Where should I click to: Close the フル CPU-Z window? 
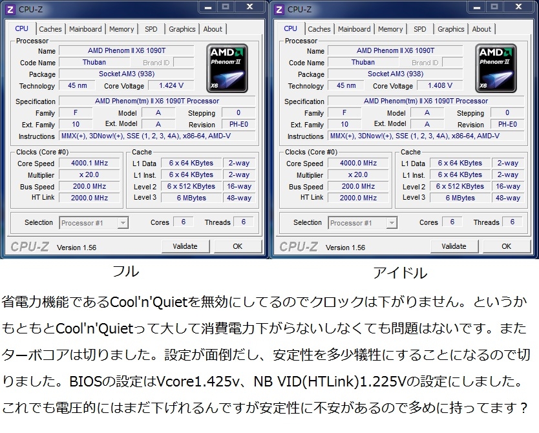pyautogui.click(x=250, y=7)
